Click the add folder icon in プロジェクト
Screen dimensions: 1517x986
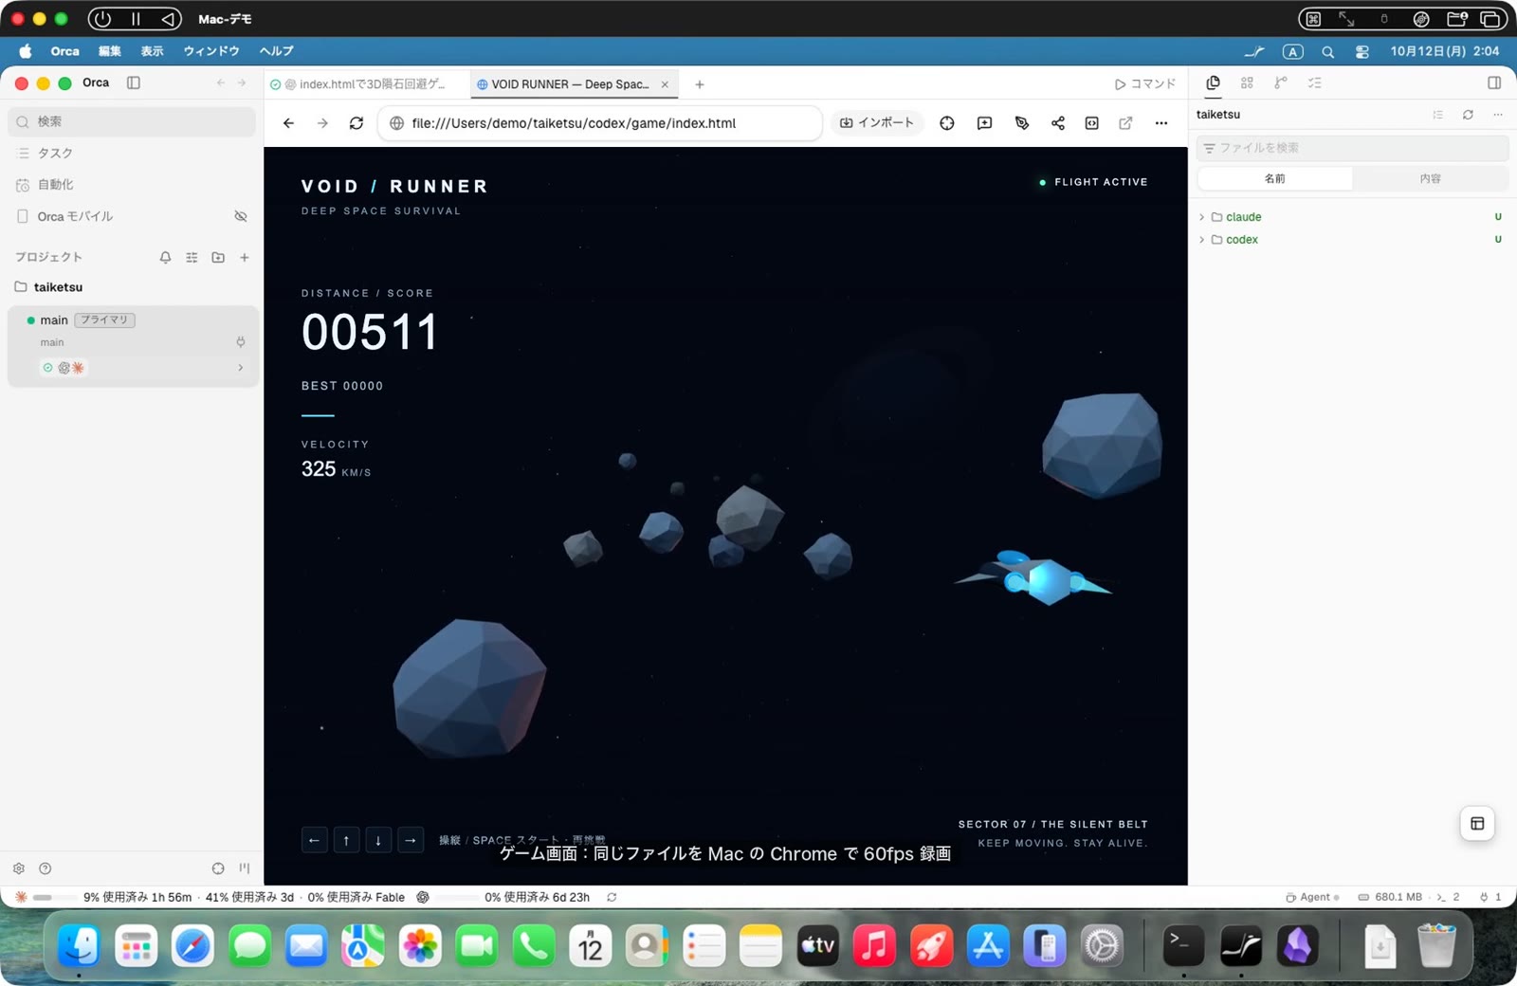(x=218, y=257)
